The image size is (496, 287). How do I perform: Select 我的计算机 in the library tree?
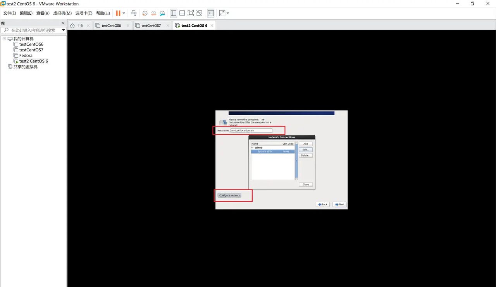tap(23, 39)
